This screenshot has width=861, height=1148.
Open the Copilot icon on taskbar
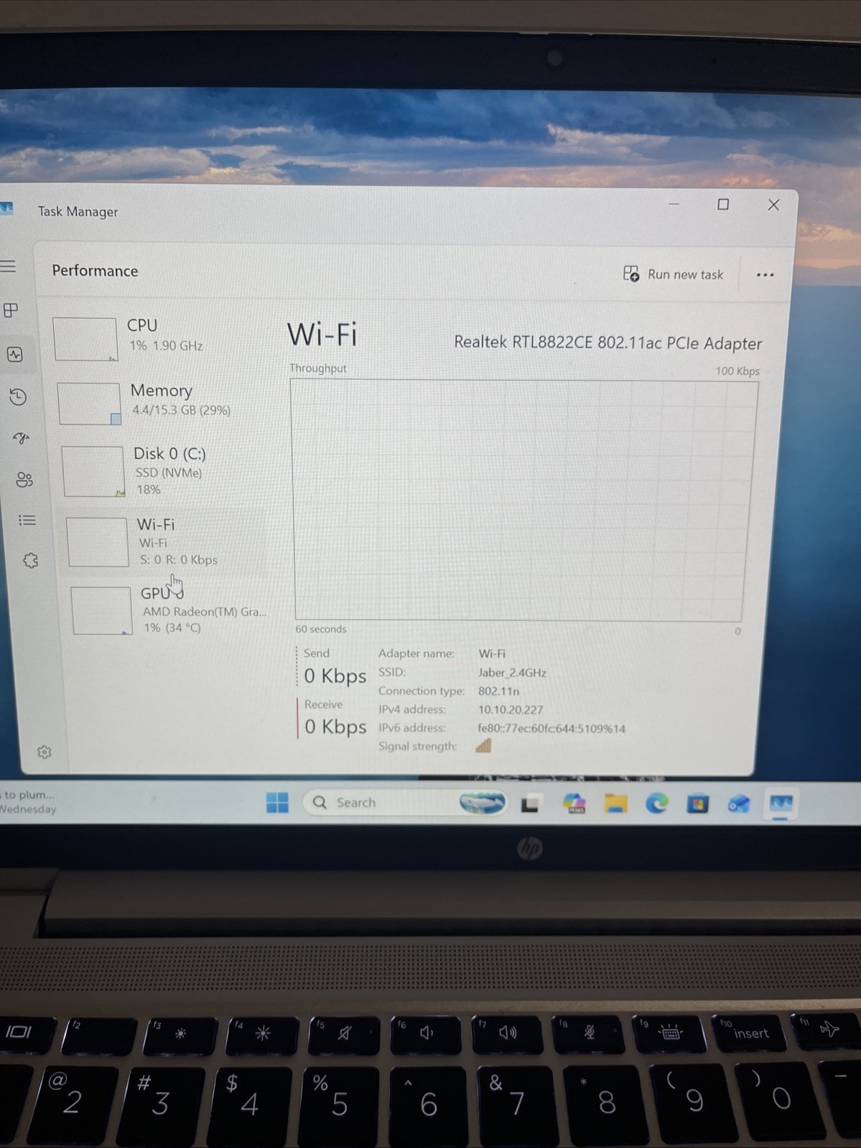click(x=574, y=803)
